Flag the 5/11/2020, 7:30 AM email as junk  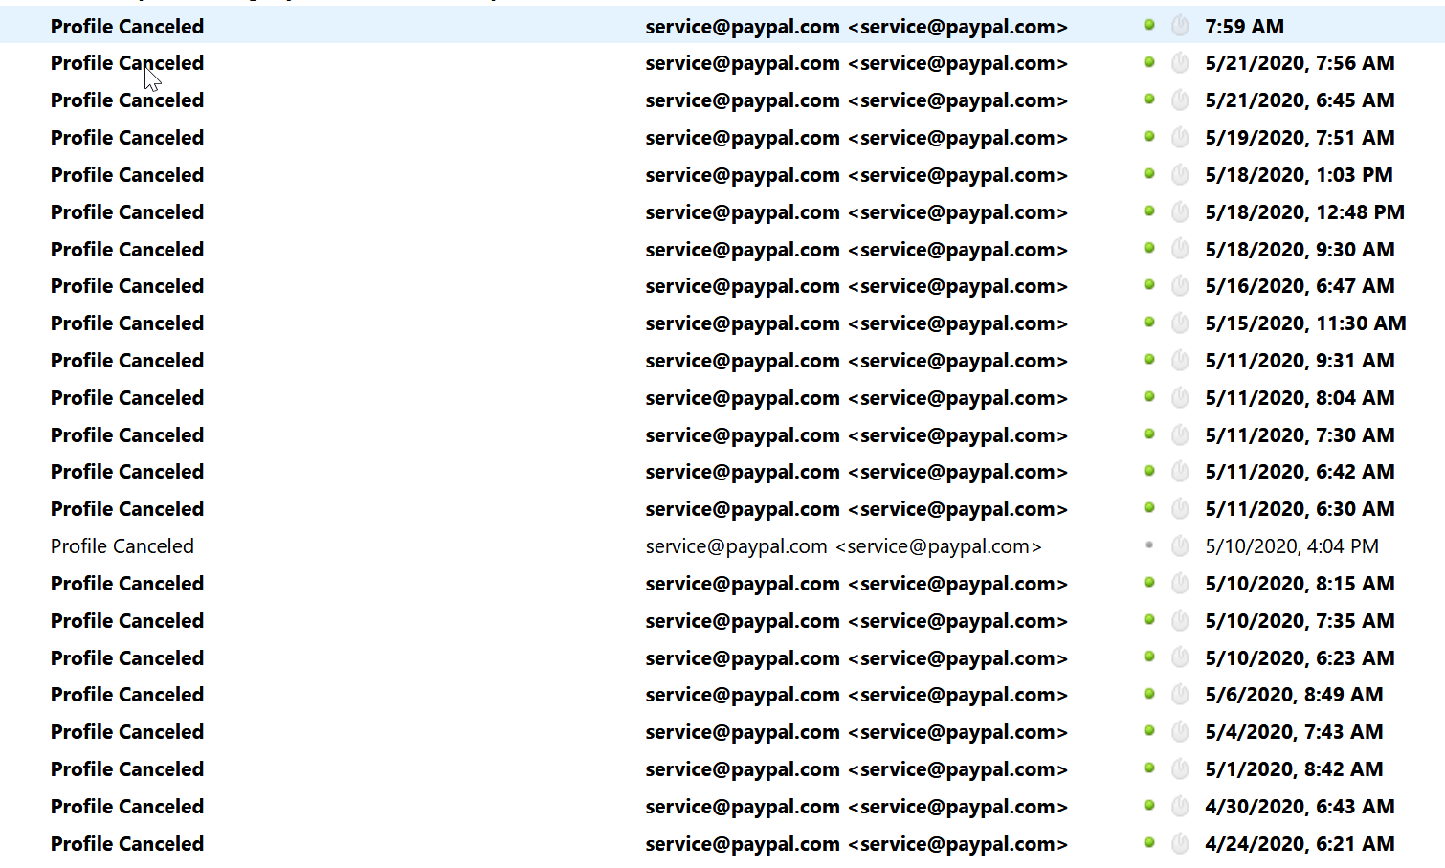[1180, 434]
